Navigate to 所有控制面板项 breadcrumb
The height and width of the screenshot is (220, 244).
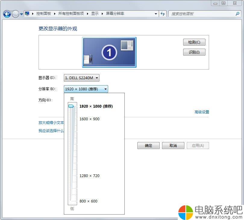click(71, 14)
